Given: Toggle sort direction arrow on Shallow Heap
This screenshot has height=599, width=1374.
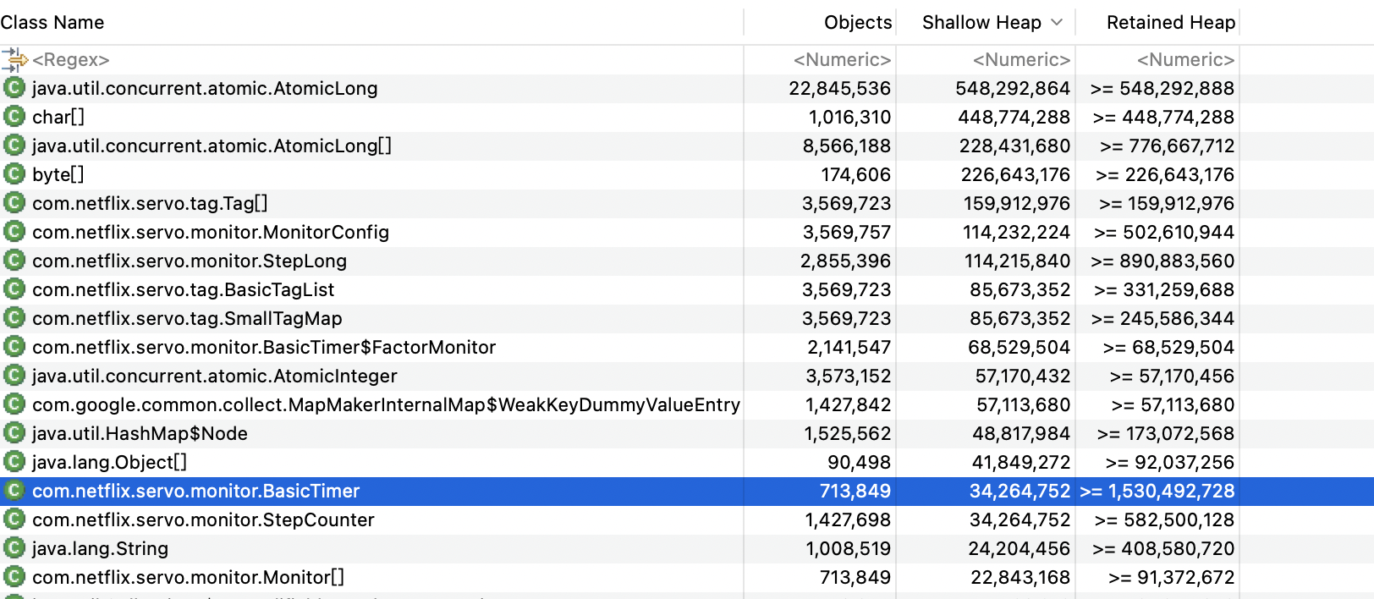Looking at the screenshot, I should point(1057,23).
